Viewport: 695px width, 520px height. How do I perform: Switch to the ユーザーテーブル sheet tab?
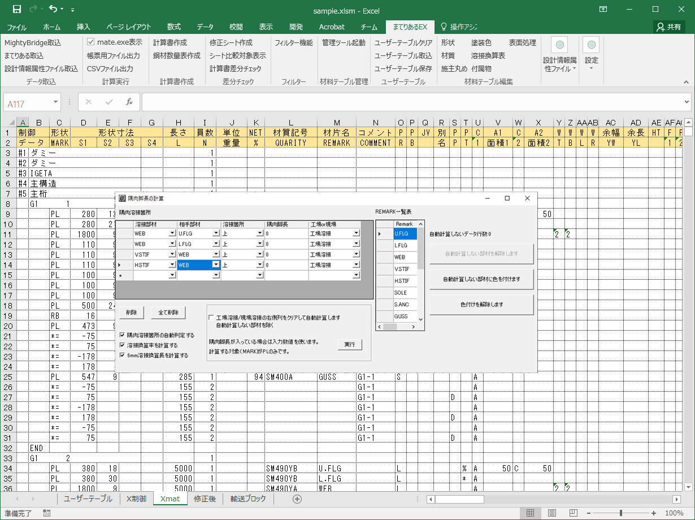tap(88, 499)
